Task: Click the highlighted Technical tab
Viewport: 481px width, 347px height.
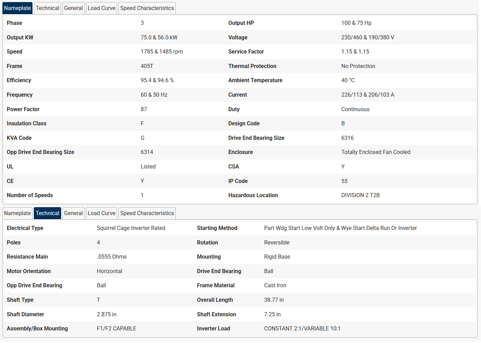Action: pos(47,213)
